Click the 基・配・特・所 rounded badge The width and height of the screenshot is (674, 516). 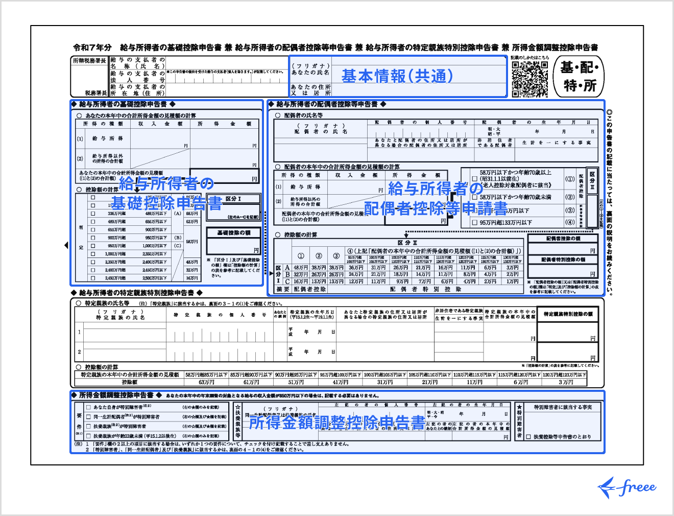[579, 77]
